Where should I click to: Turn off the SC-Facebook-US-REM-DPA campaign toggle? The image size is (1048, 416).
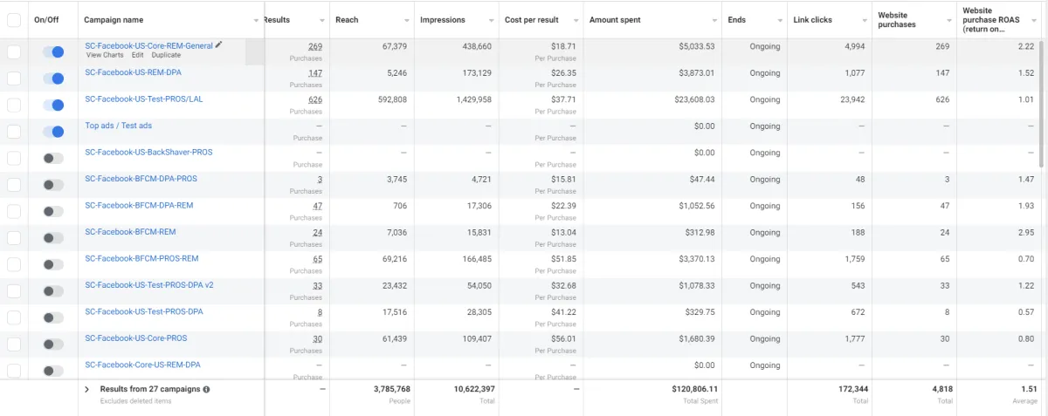(53, 78)
